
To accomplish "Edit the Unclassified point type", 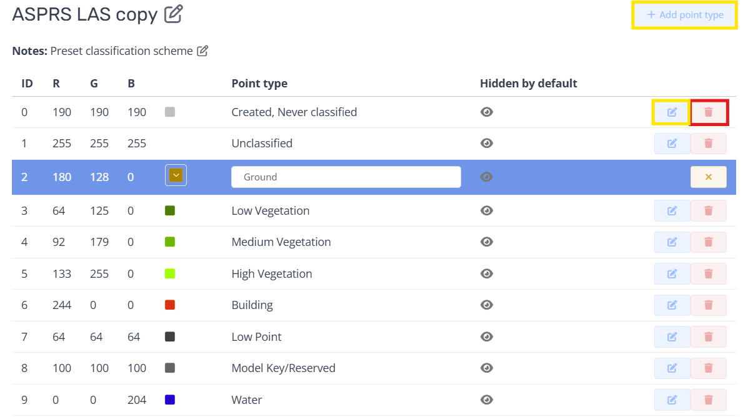I will point(672,144).
